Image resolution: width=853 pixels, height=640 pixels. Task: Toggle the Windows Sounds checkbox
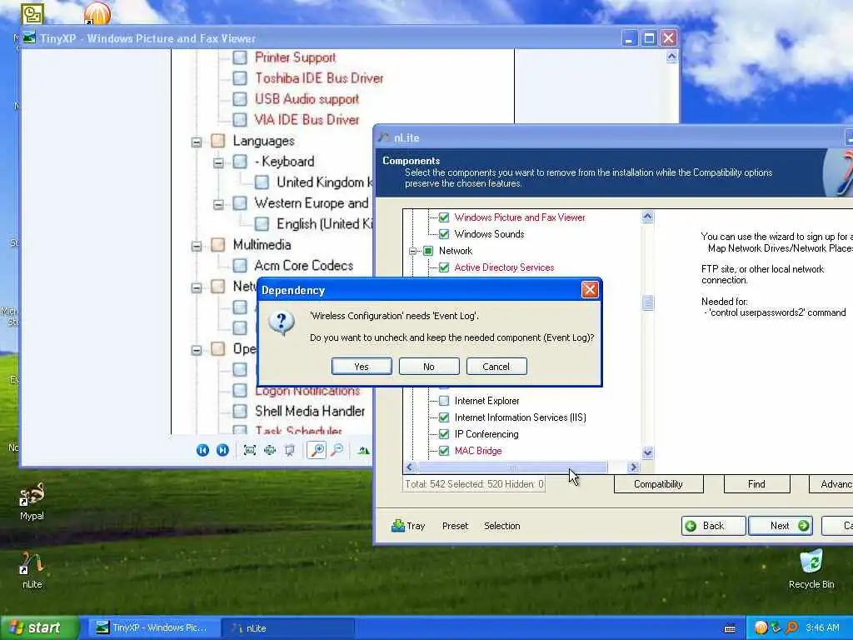pos(444,234)
